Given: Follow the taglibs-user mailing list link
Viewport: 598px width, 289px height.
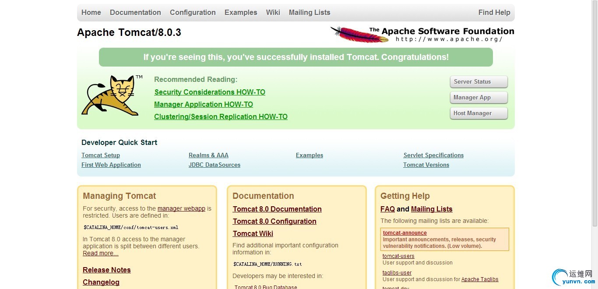Looking at the screenshot, I should [397, 273].
